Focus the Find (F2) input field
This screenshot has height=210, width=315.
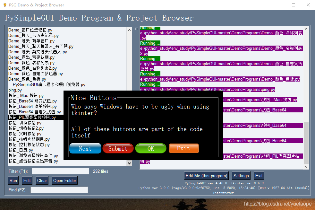[59, 190]
